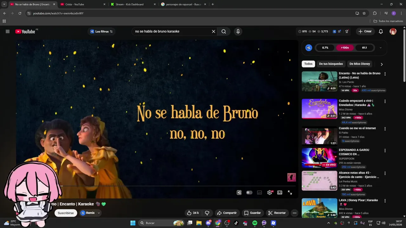Open the Alcance notas altas thumbnail
Viewport: 406px width, 228px height.
coord(319,180)
